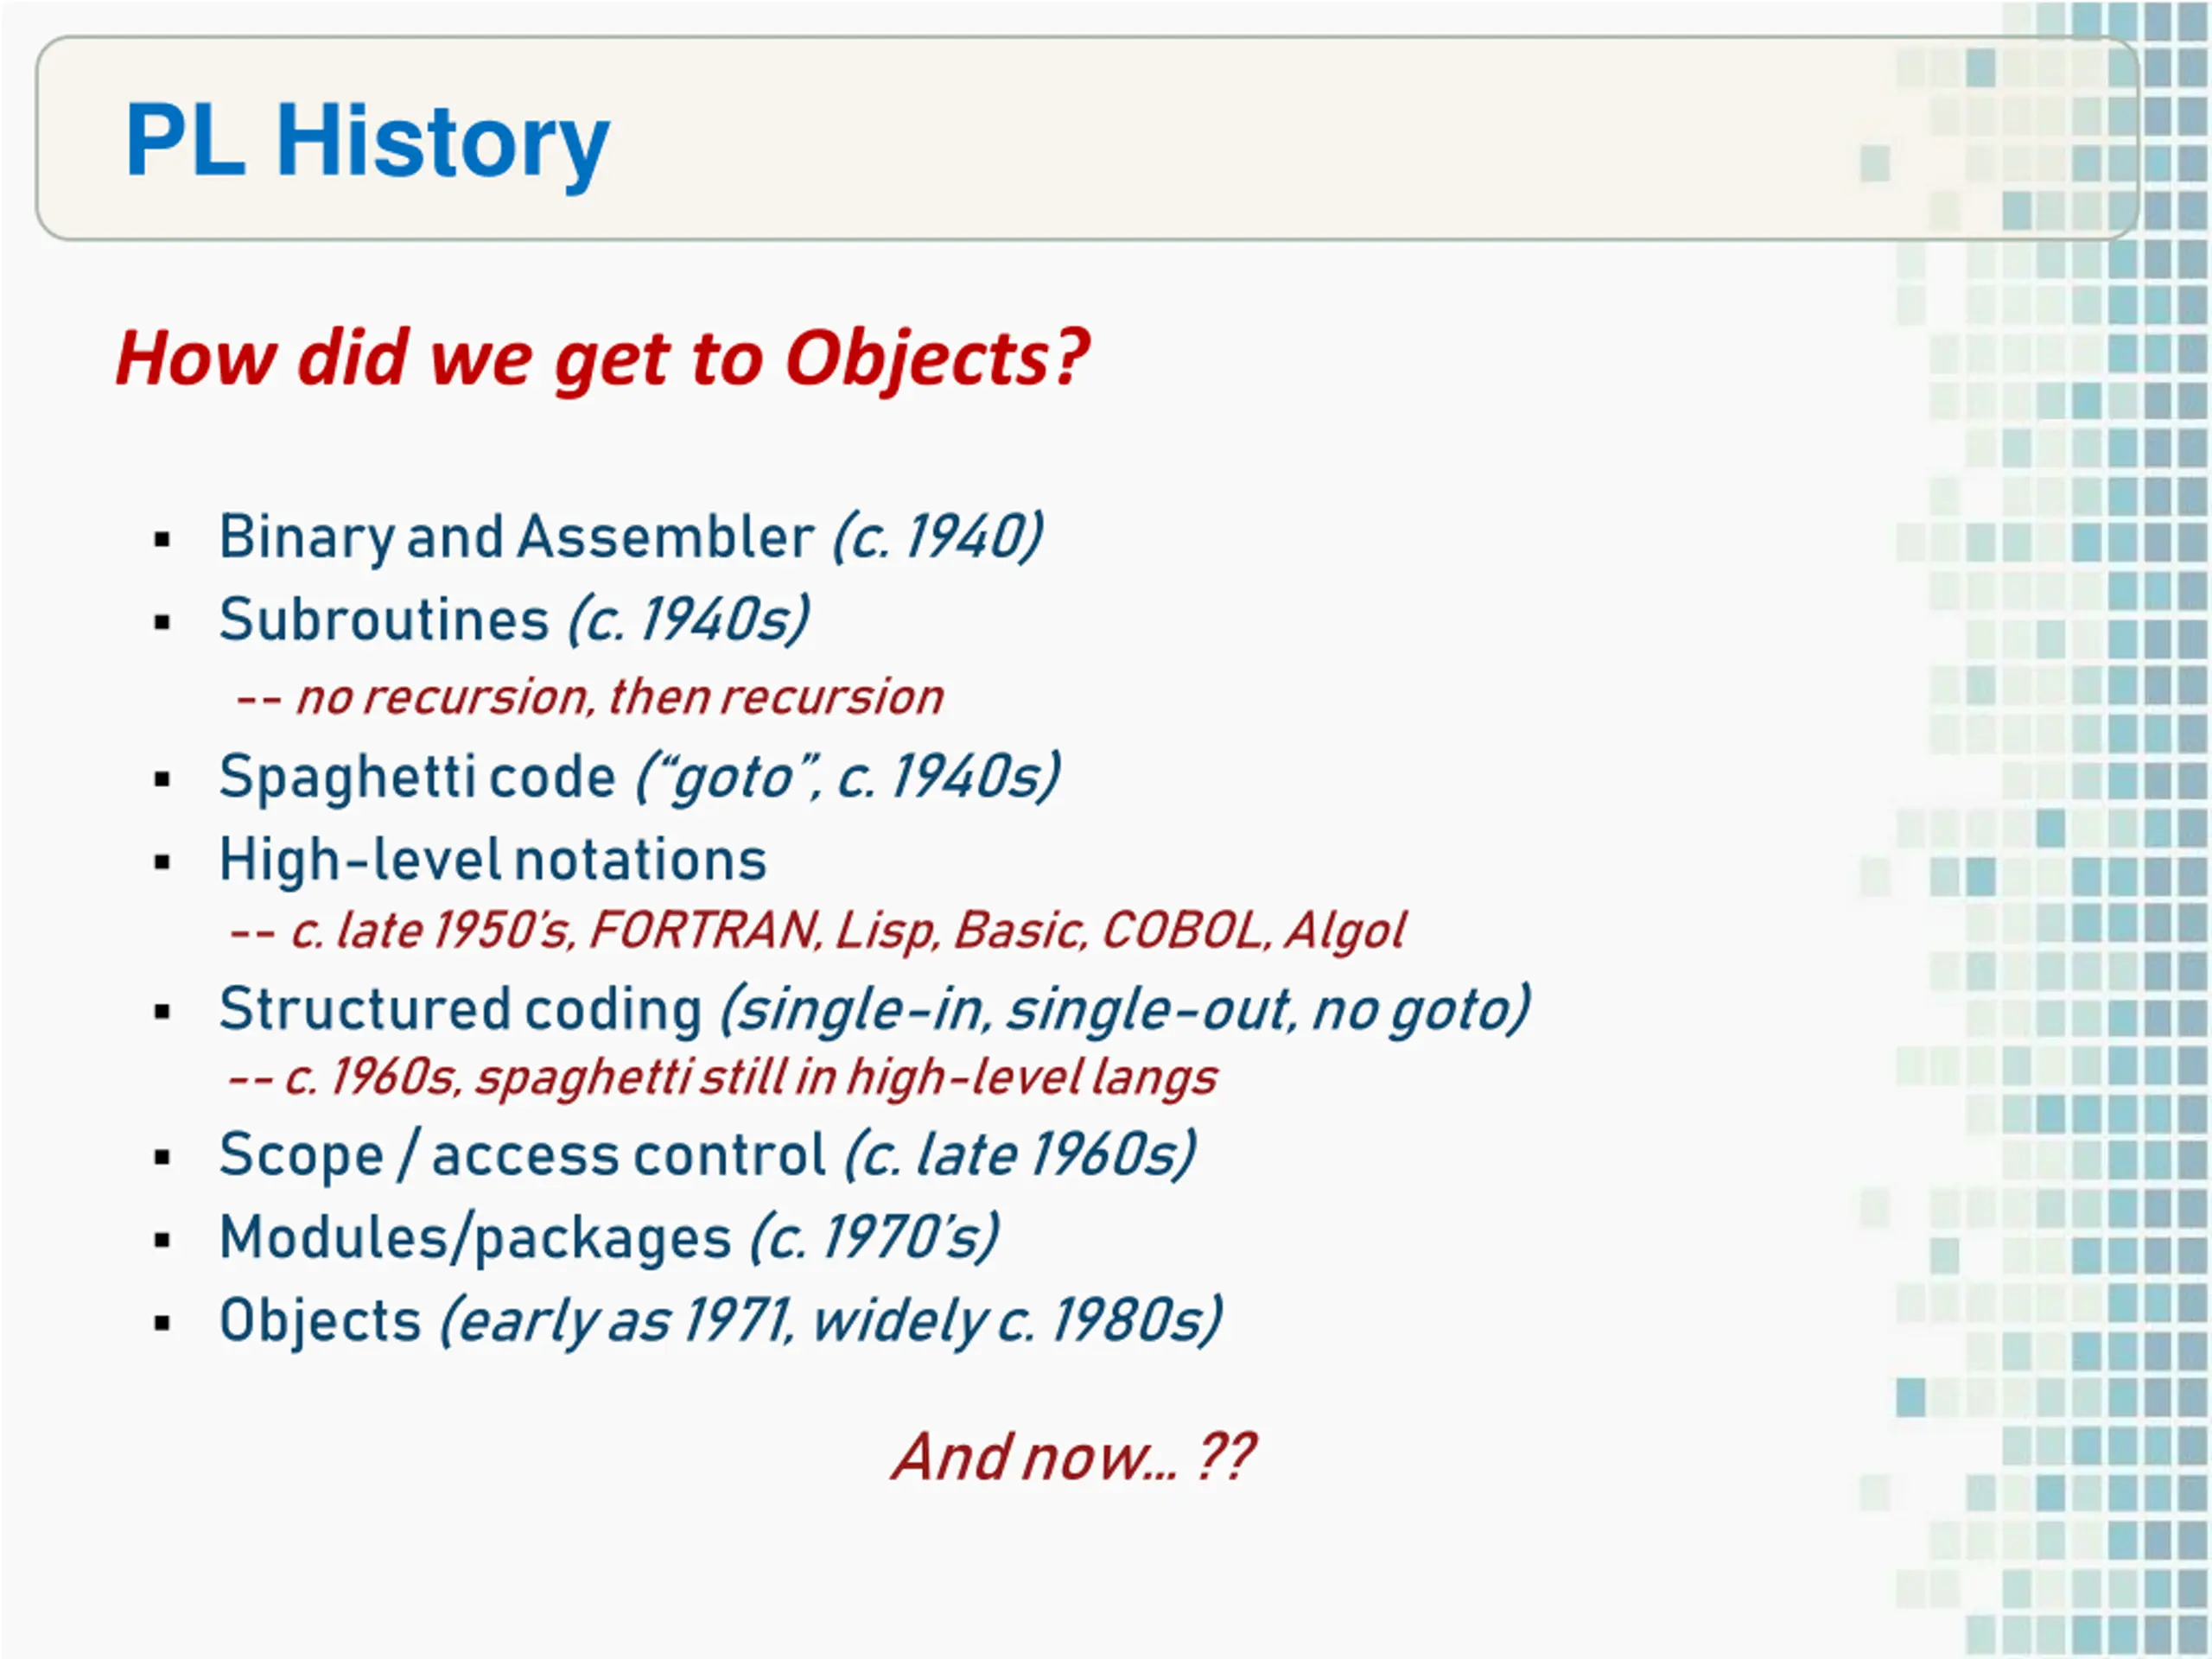Click the Binary and Assembler bullet text
The width and height of the screenshot is (2212, 1659).
tap(631, 538)
